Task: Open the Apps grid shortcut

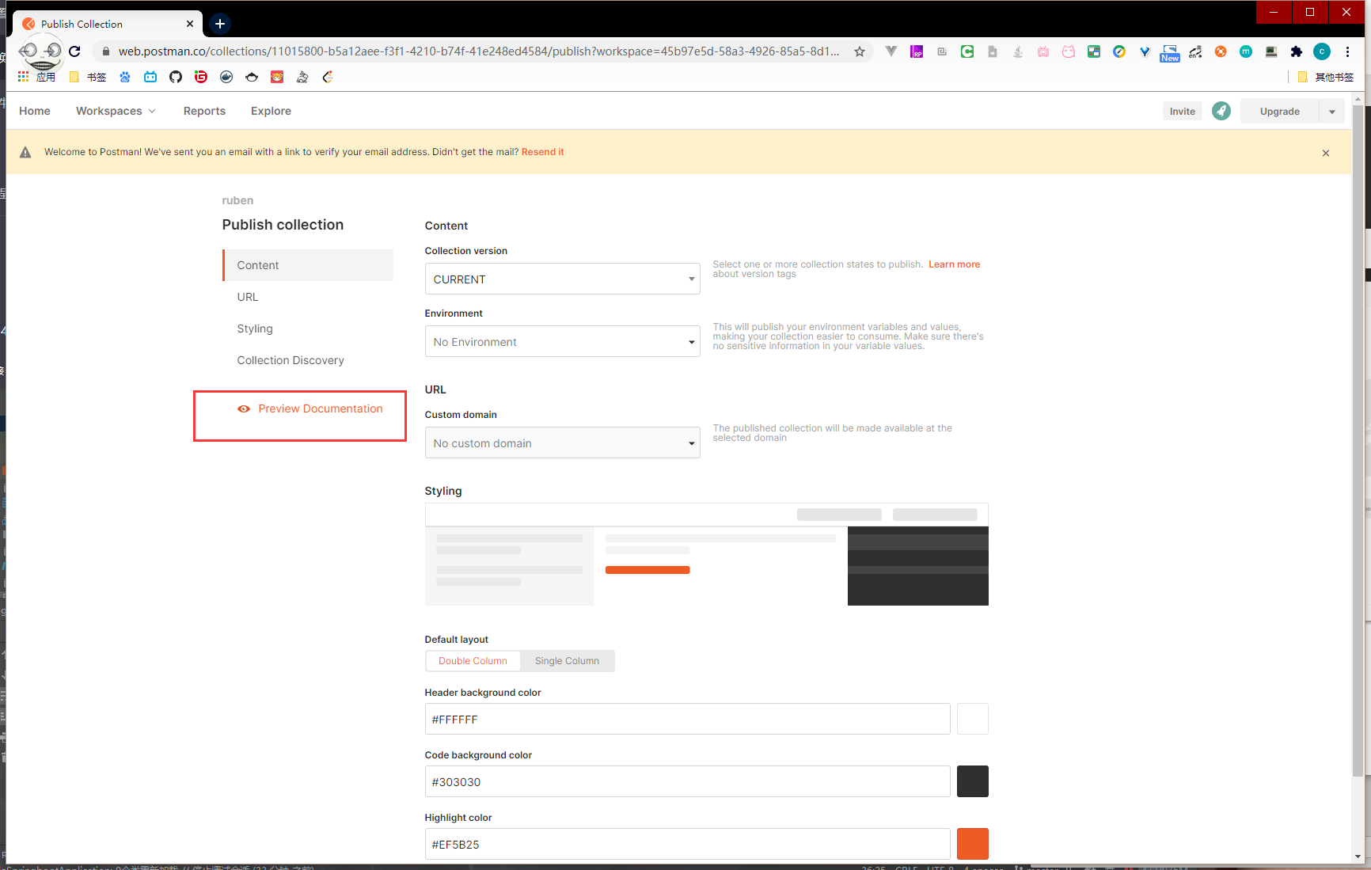Action: click(x=36, y=77)
